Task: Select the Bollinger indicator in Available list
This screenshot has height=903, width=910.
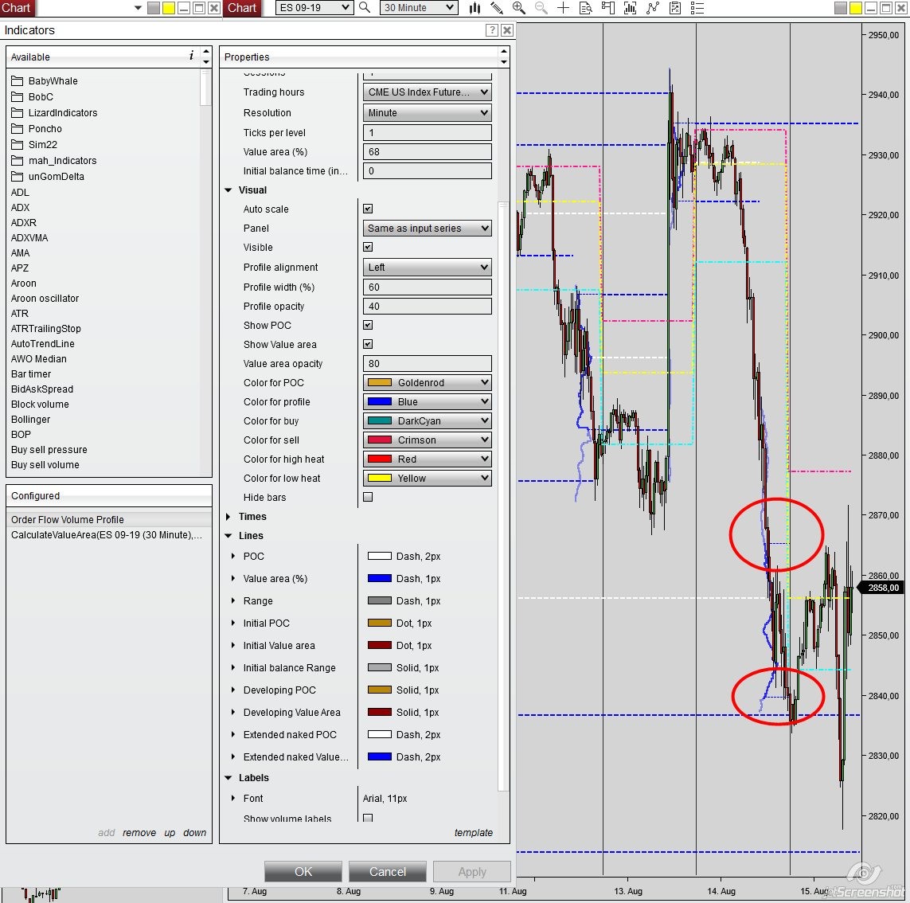Action: (x=31, y=419)
